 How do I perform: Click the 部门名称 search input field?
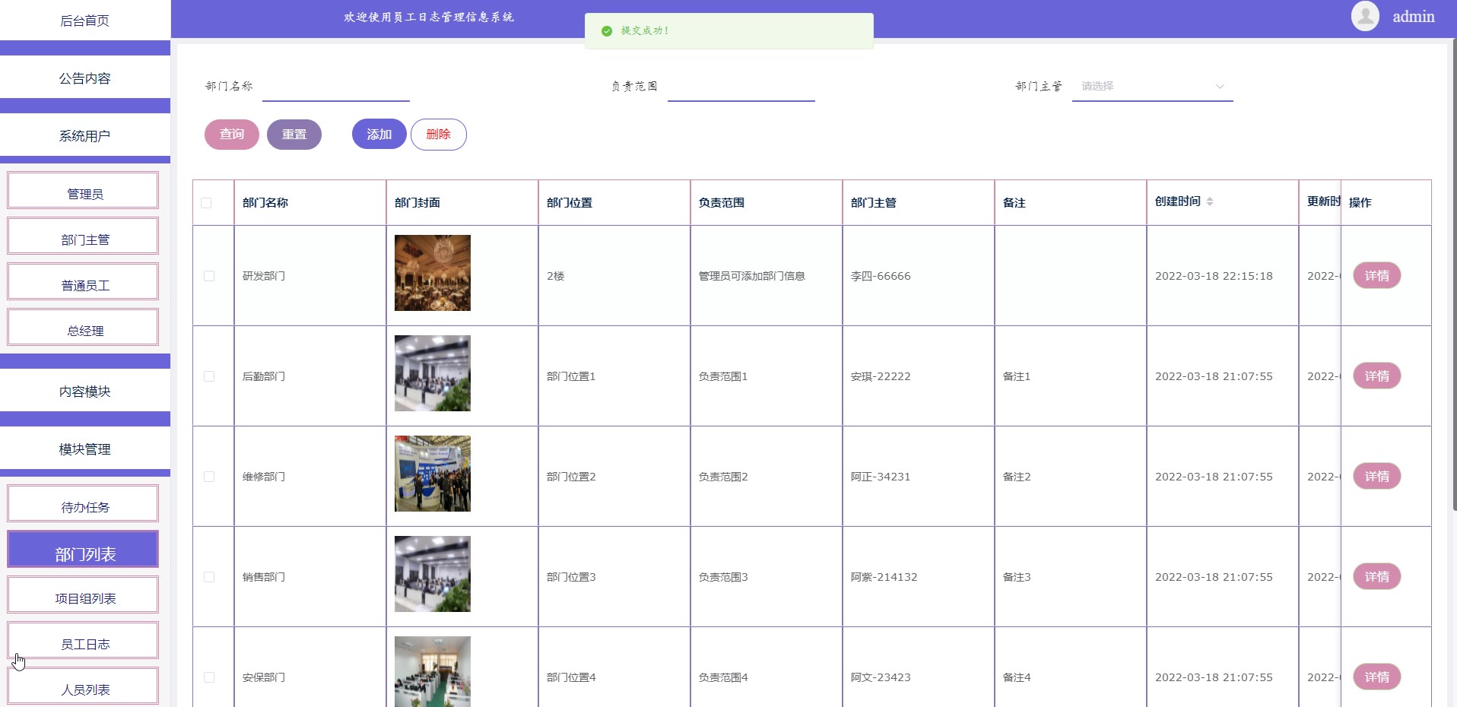(335, 87)
